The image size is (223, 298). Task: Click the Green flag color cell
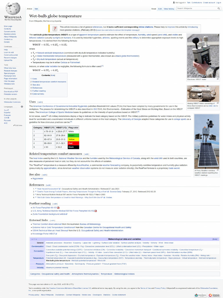click(x=73, y=135)
